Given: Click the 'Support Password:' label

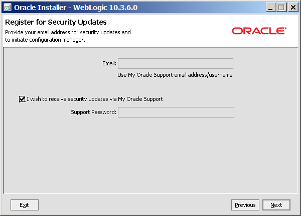Looking at the screenshot, I should (93, 112).
